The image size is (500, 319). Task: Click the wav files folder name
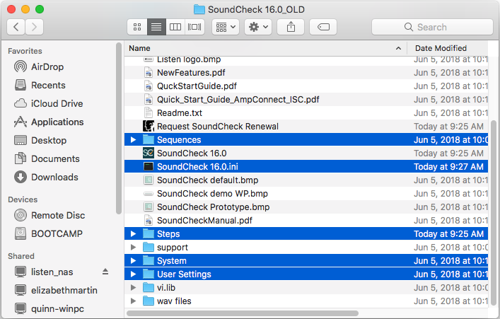click(174, 301)
